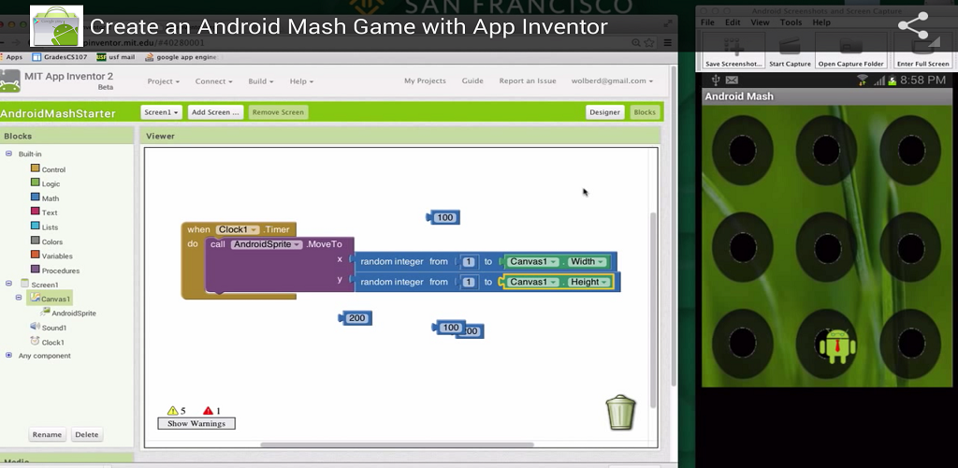Open the Width property dropdown in x row
This screenshot has height=468, width=958.
tap(588, 261)
